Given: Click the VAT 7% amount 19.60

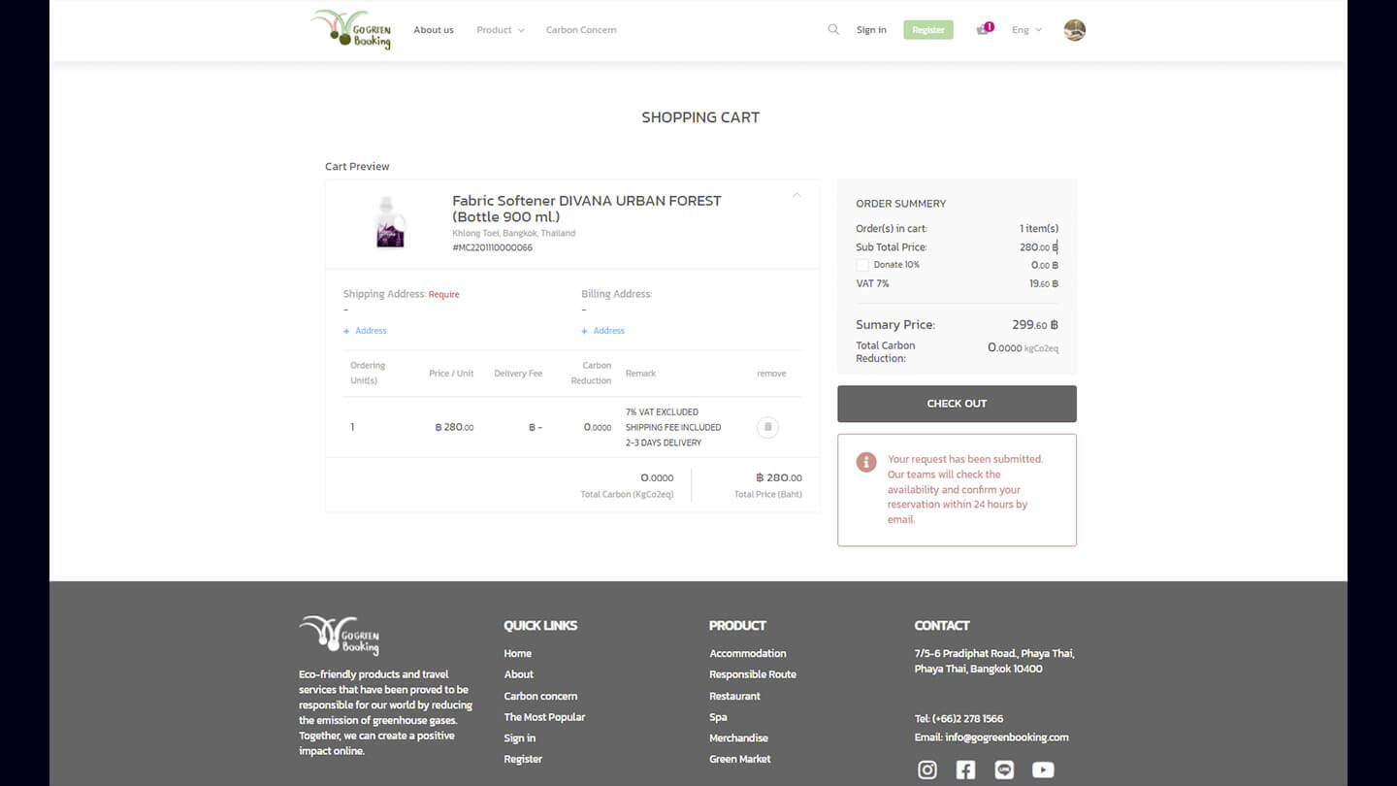Looking at the screenshot, I should 1043,284.
